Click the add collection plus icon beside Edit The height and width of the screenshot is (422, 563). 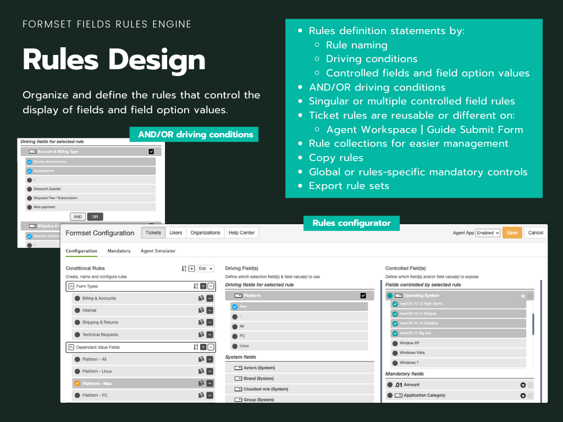191,269
